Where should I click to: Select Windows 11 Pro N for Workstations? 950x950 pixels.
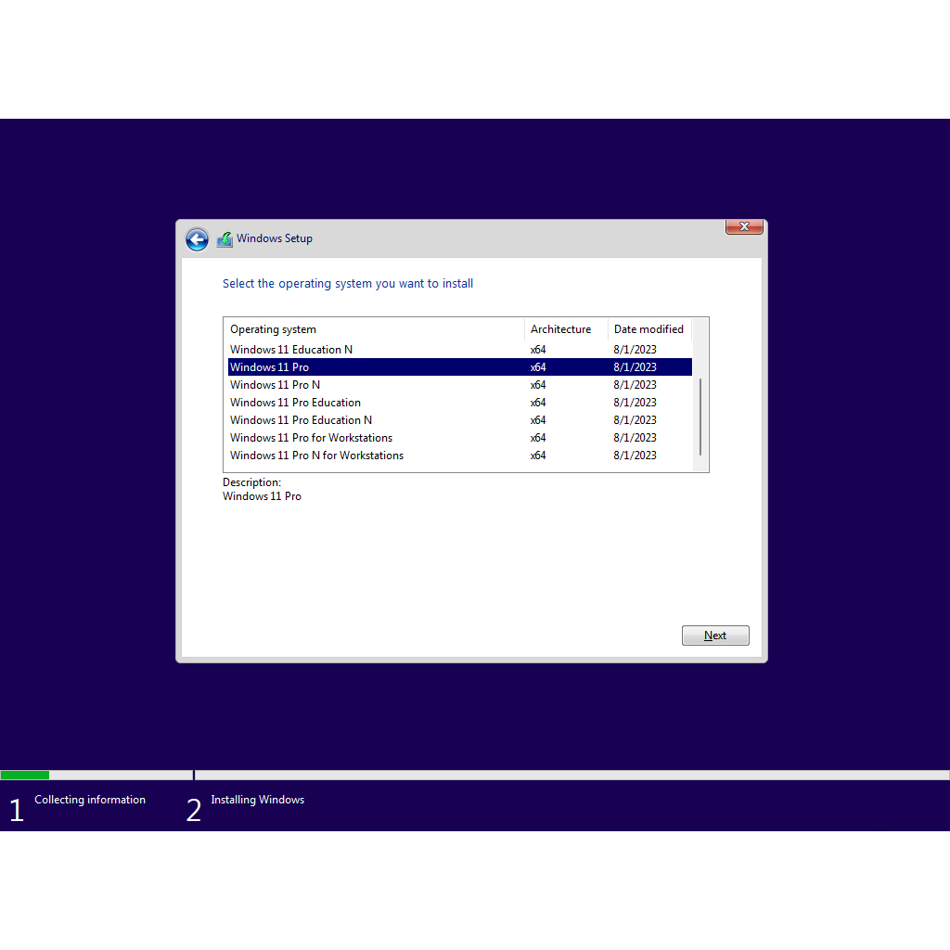coord(317,456)
